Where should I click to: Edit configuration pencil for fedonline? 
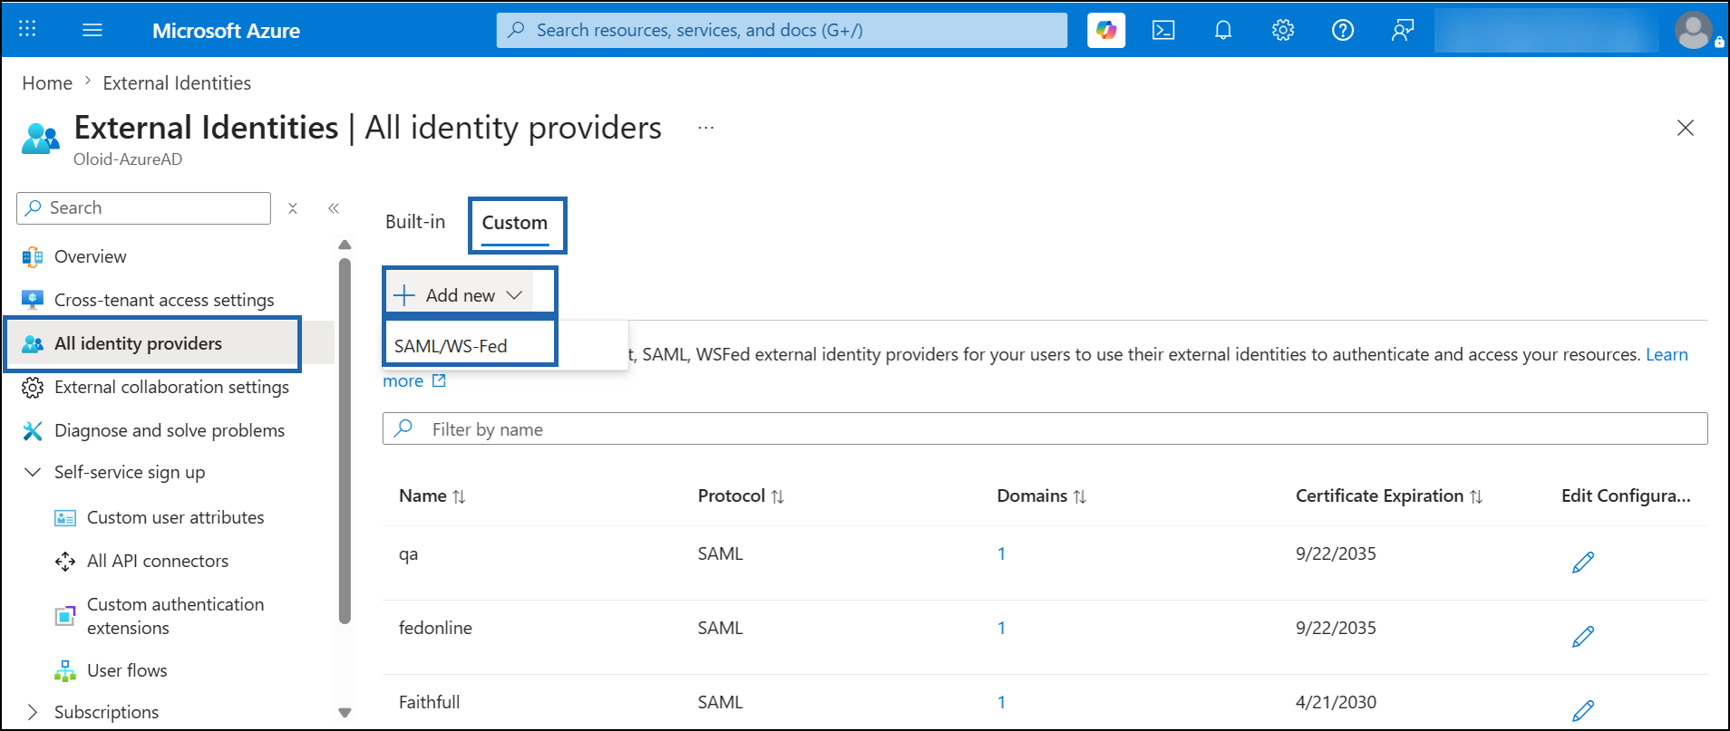pyautogui.click(x=1583, y=637)
